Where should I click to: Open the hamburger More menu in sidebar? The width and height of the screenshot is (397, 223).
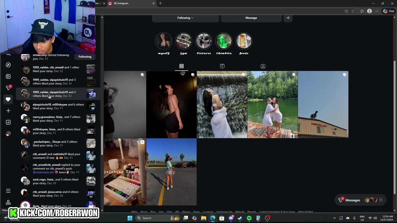point(8,191)
